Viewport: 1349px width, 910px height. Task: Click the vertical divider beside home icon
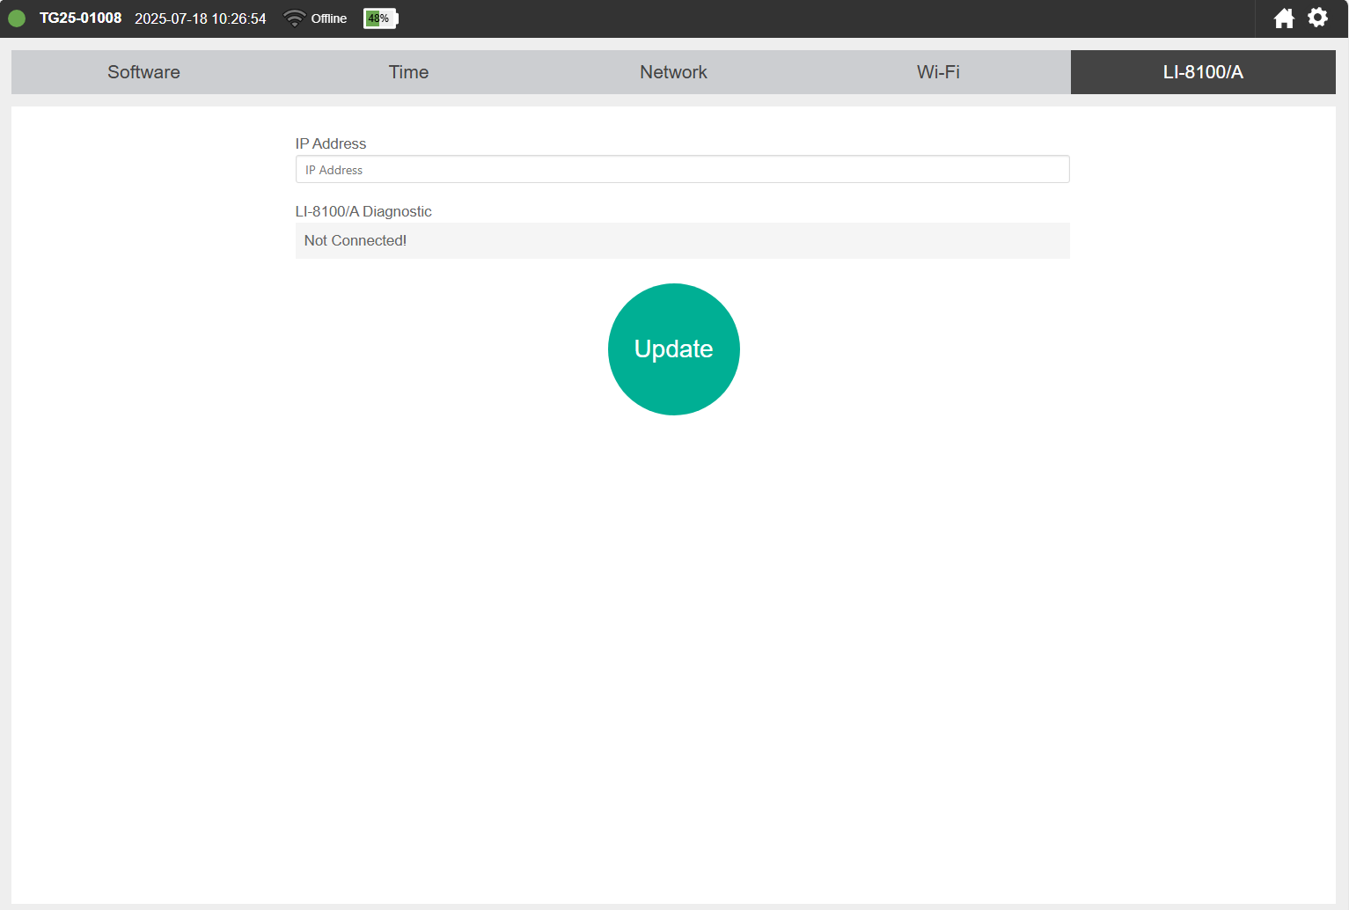[1255, 18]
